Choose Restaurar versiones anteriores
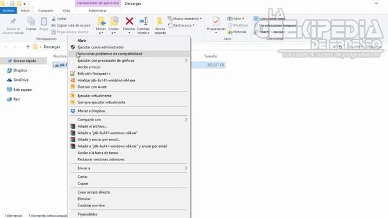This screenshot has width=388, height=218. point(129,159)
